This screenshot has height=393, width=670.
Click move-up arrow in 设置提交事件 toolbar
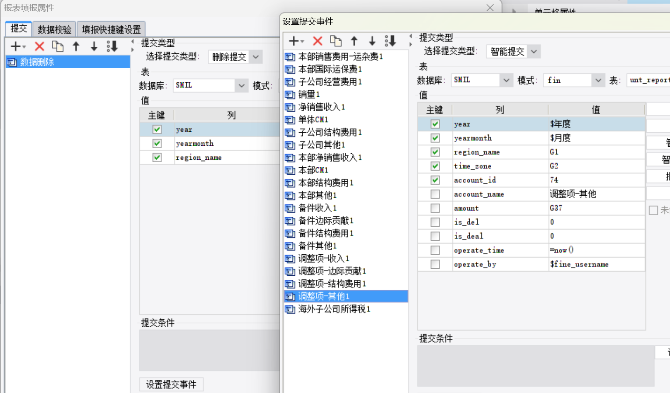click(x=354, y=41)
